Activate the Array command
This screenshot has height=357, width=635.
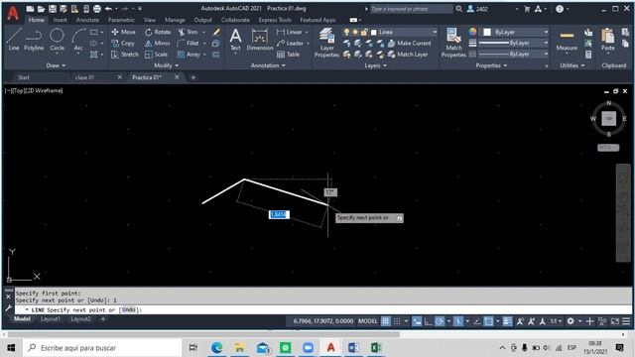pyautogui.click(x=189, y=55)
